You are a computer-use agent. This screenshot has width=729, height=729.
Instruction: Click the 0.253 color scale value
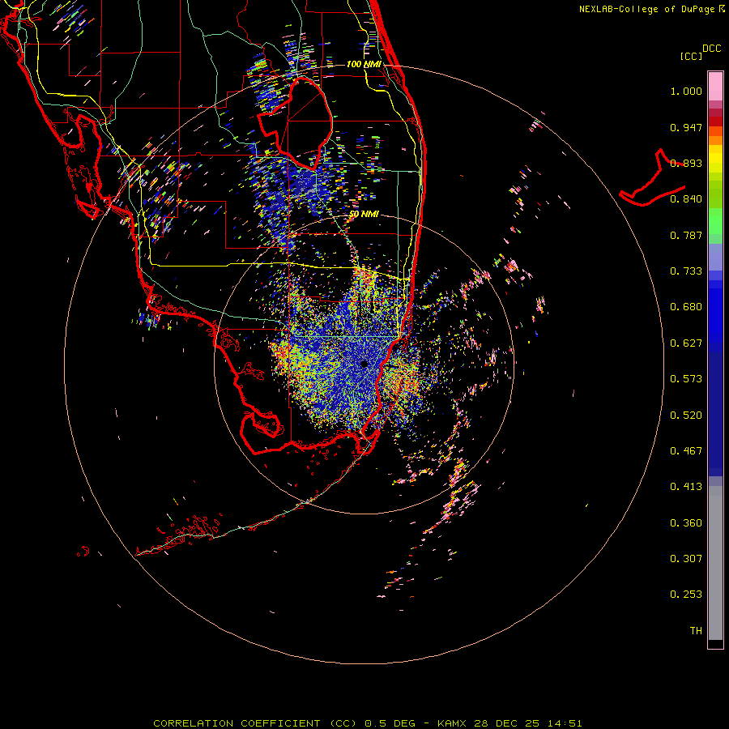(686, 595)
